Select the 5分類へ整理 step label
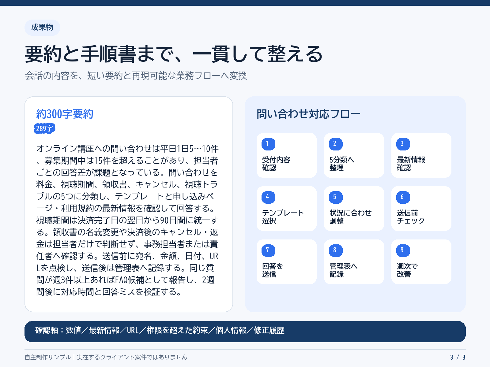The height and width of the screenshot is (367, 490). pos(342,164)
